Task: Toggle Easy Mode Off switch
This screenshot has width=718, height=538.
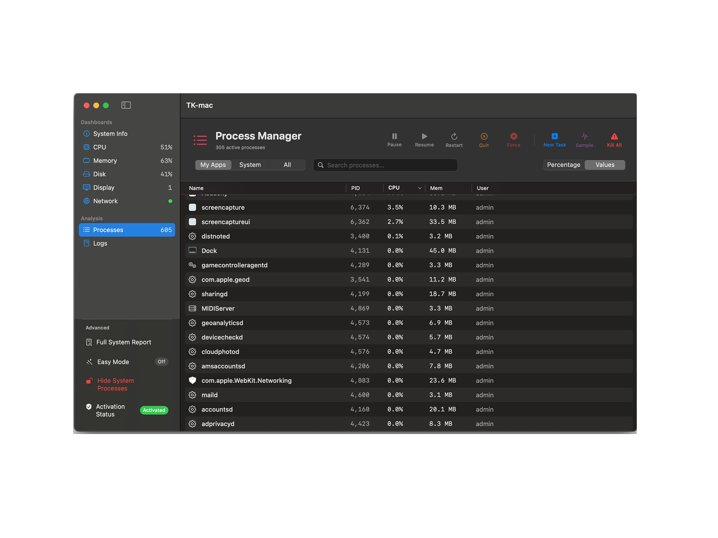Action: click(162, 362)
